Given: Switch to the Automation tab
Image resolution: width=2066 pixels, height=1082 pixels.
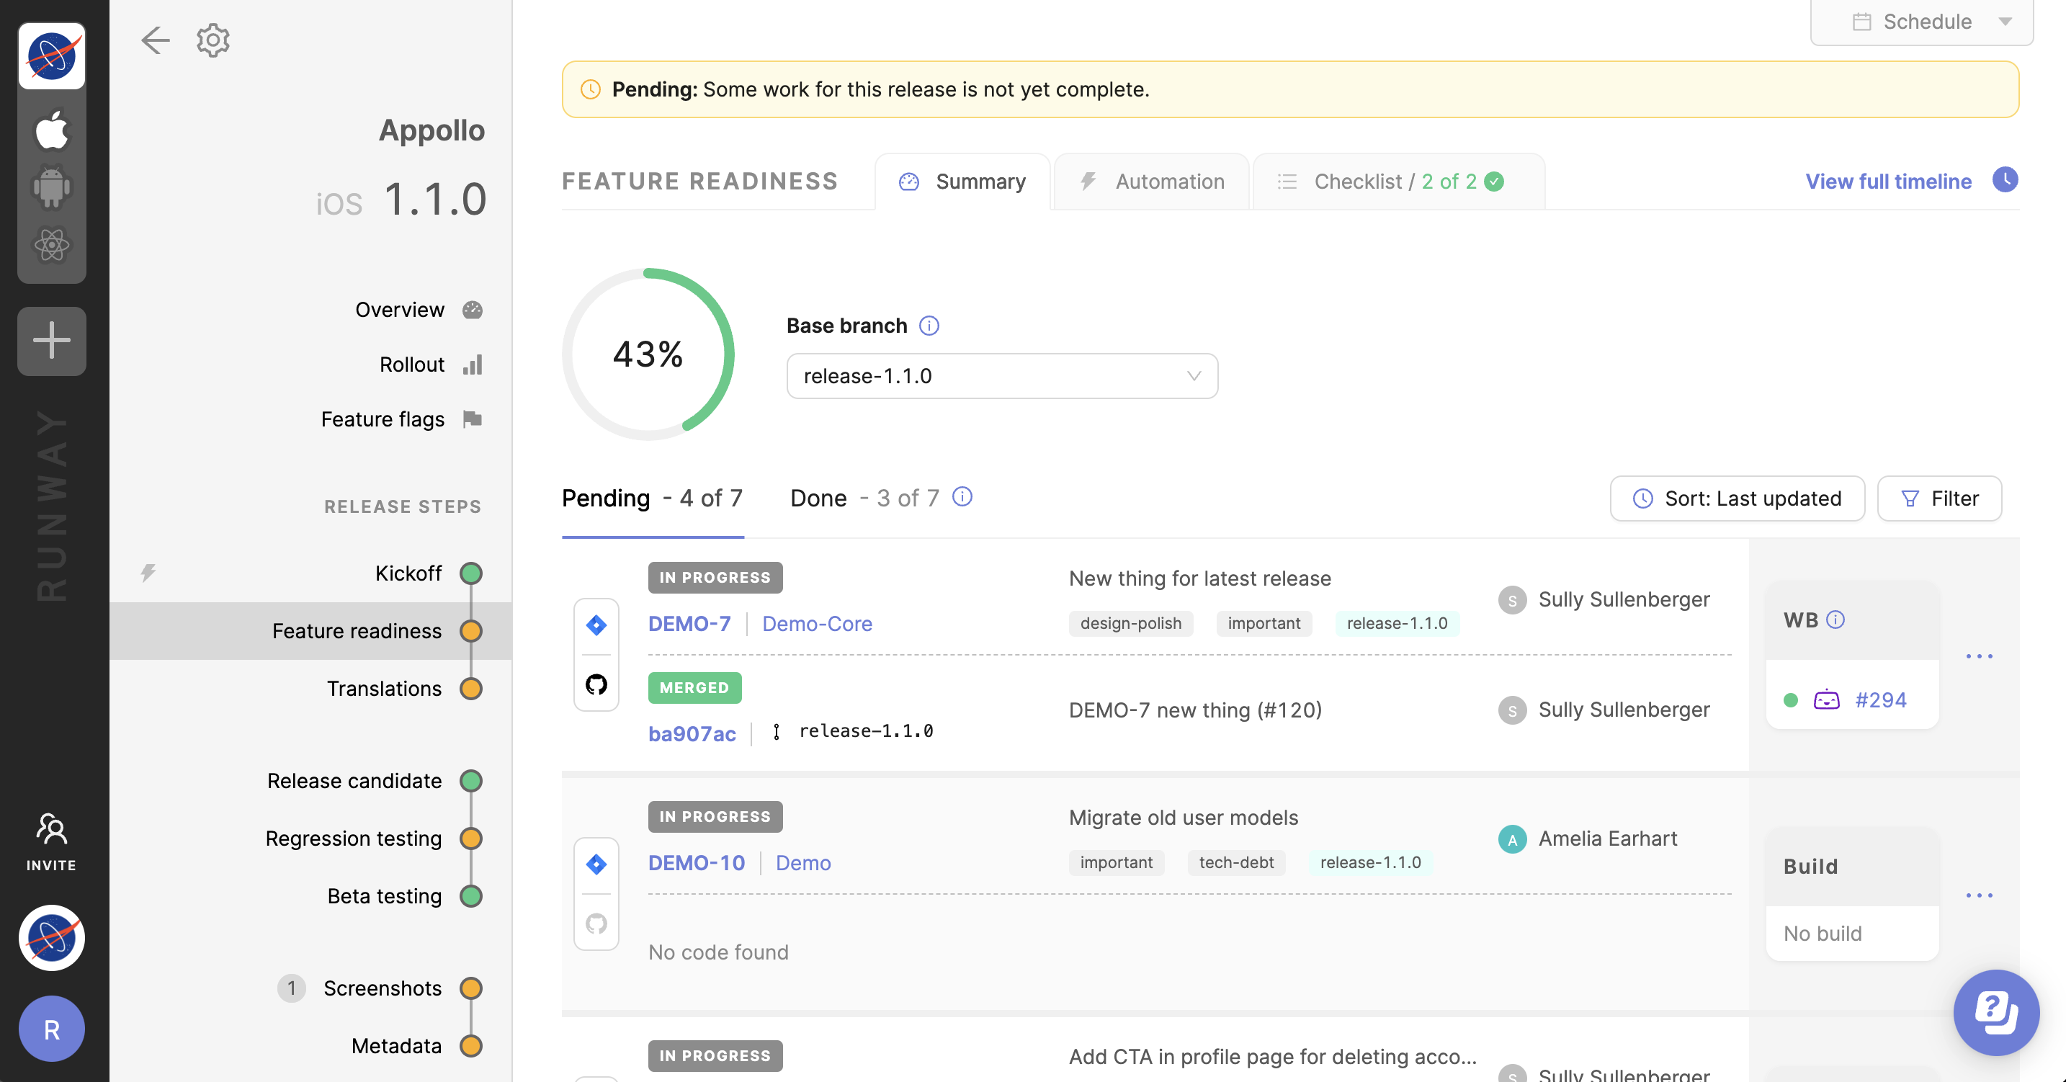Looking at the screenshot, I should [x=1152, y=182].
